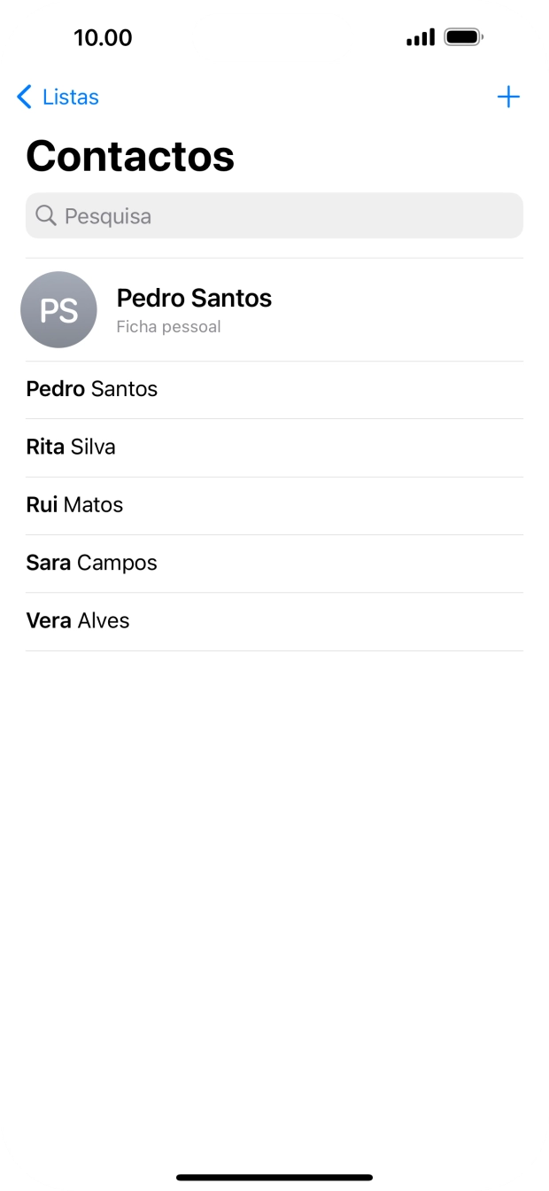The height and width of the screenshot is (1191, 549).
Task: Tap the back chevron next to Listas
Action: point(22,97)
